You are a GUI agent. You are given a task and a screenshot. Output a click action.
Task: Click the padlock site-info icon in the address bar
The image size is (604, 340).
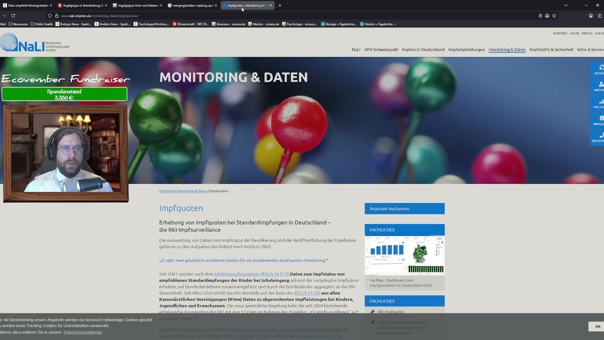point(57,16)
